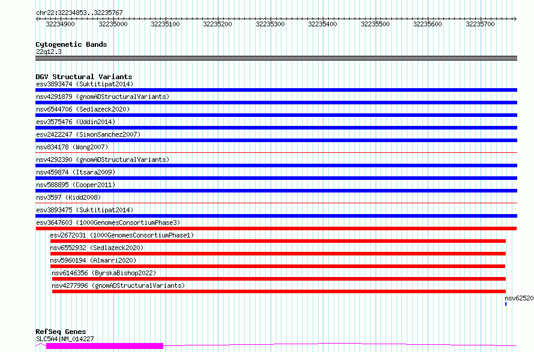Click the Cytogenetic Bands track title
The image size is (534, 352).
71,44
